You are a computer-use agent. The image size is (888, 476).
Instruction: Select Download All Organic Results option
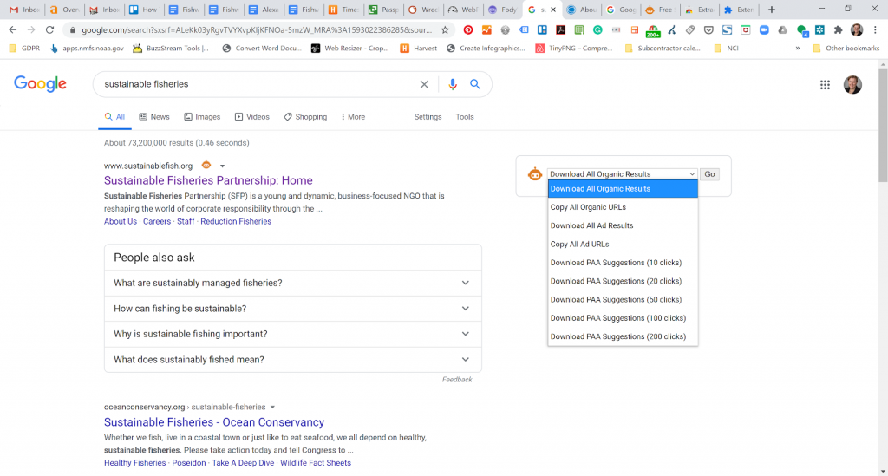click(623, 189)
